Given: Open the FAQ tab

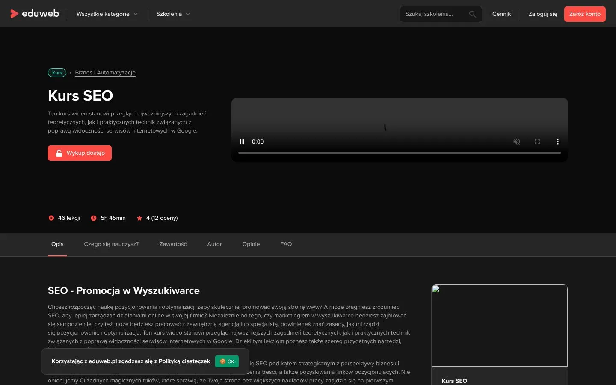Looking at the screenshot, I should pos(286,244).
